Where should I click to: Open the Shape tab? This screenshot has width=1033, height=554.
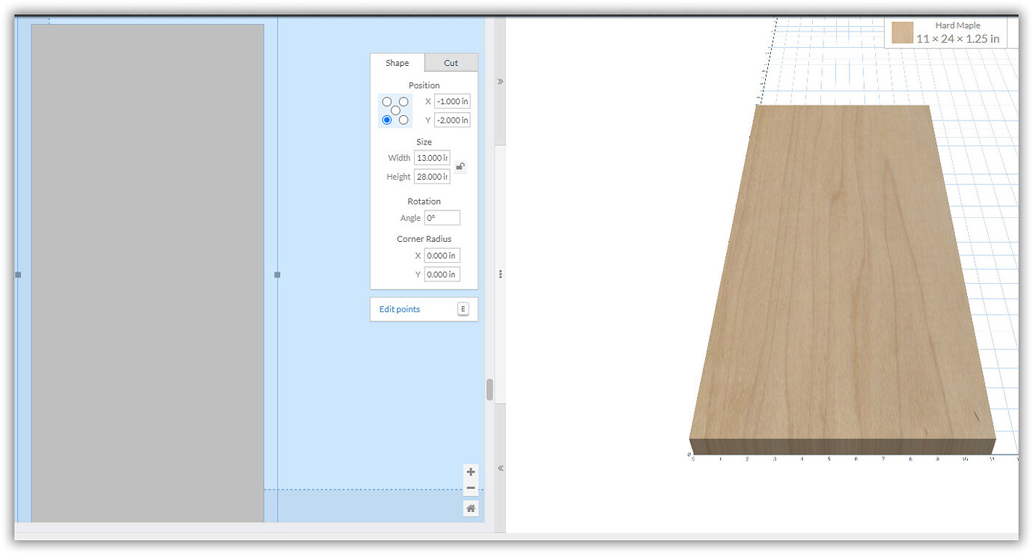coord(397,63)
